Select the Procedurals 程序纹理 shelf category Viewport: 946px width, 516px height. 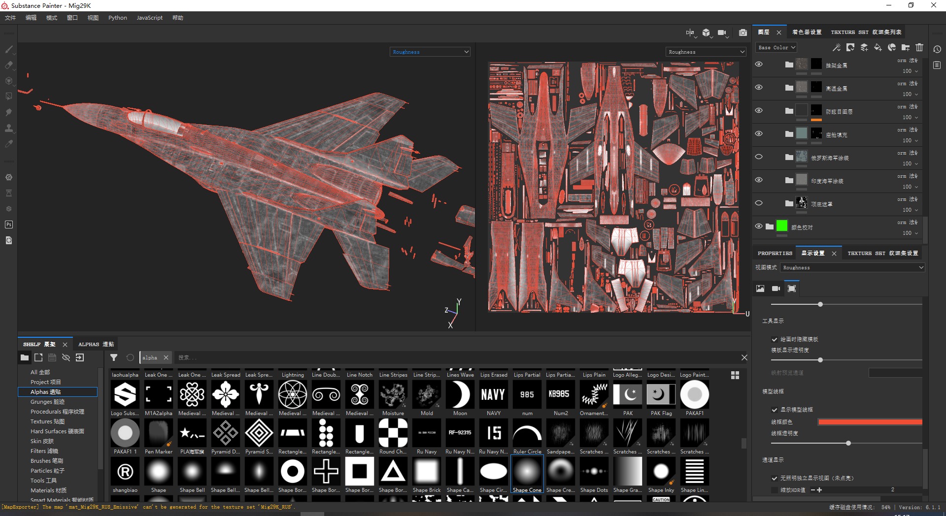pyautogui.click(x=57, y=412)
